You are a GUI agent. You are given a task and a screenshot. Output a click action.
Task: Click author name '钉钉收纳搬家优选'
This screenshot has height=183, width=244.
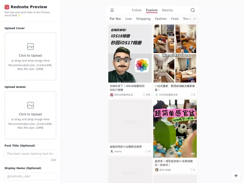point(168,95)
